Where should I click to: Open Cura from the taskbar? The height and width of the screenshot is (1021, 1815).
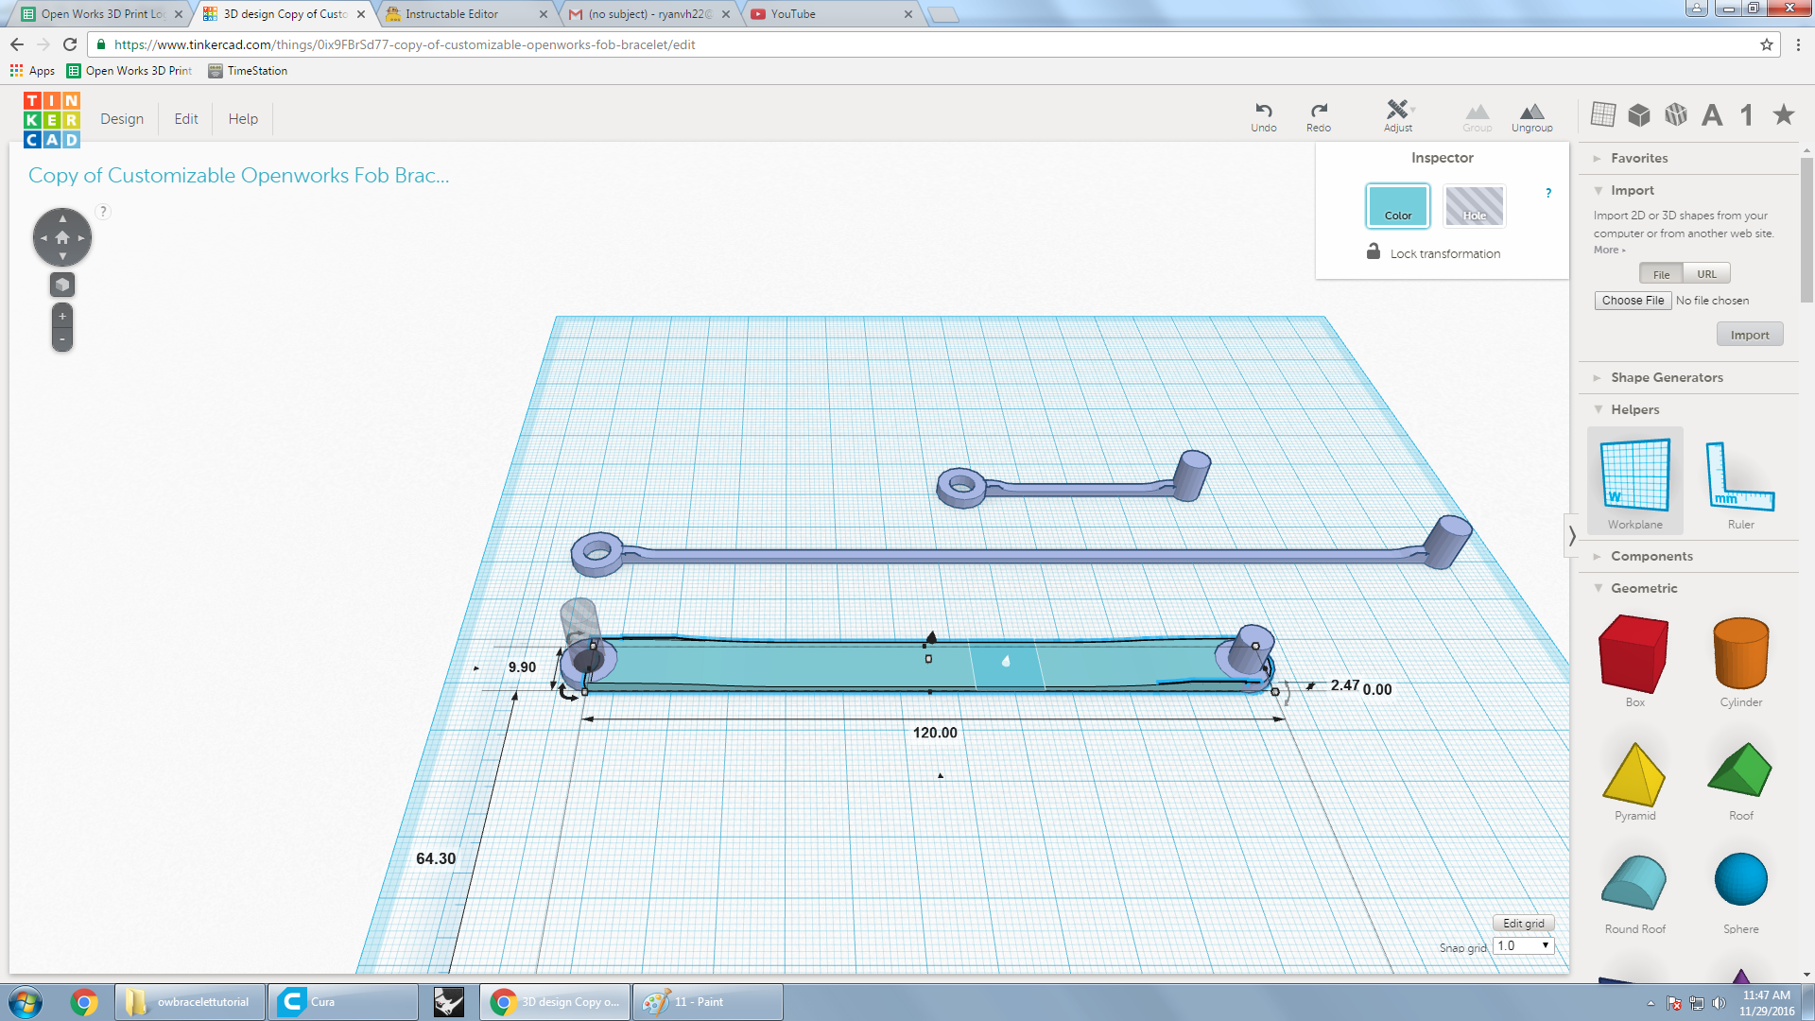tap(343, 1002)
